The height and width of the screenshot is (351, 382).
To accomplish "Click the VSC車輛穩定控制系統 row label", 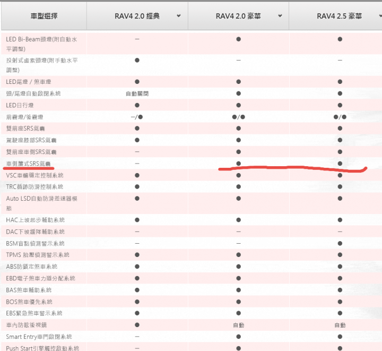I will (34, 175).
